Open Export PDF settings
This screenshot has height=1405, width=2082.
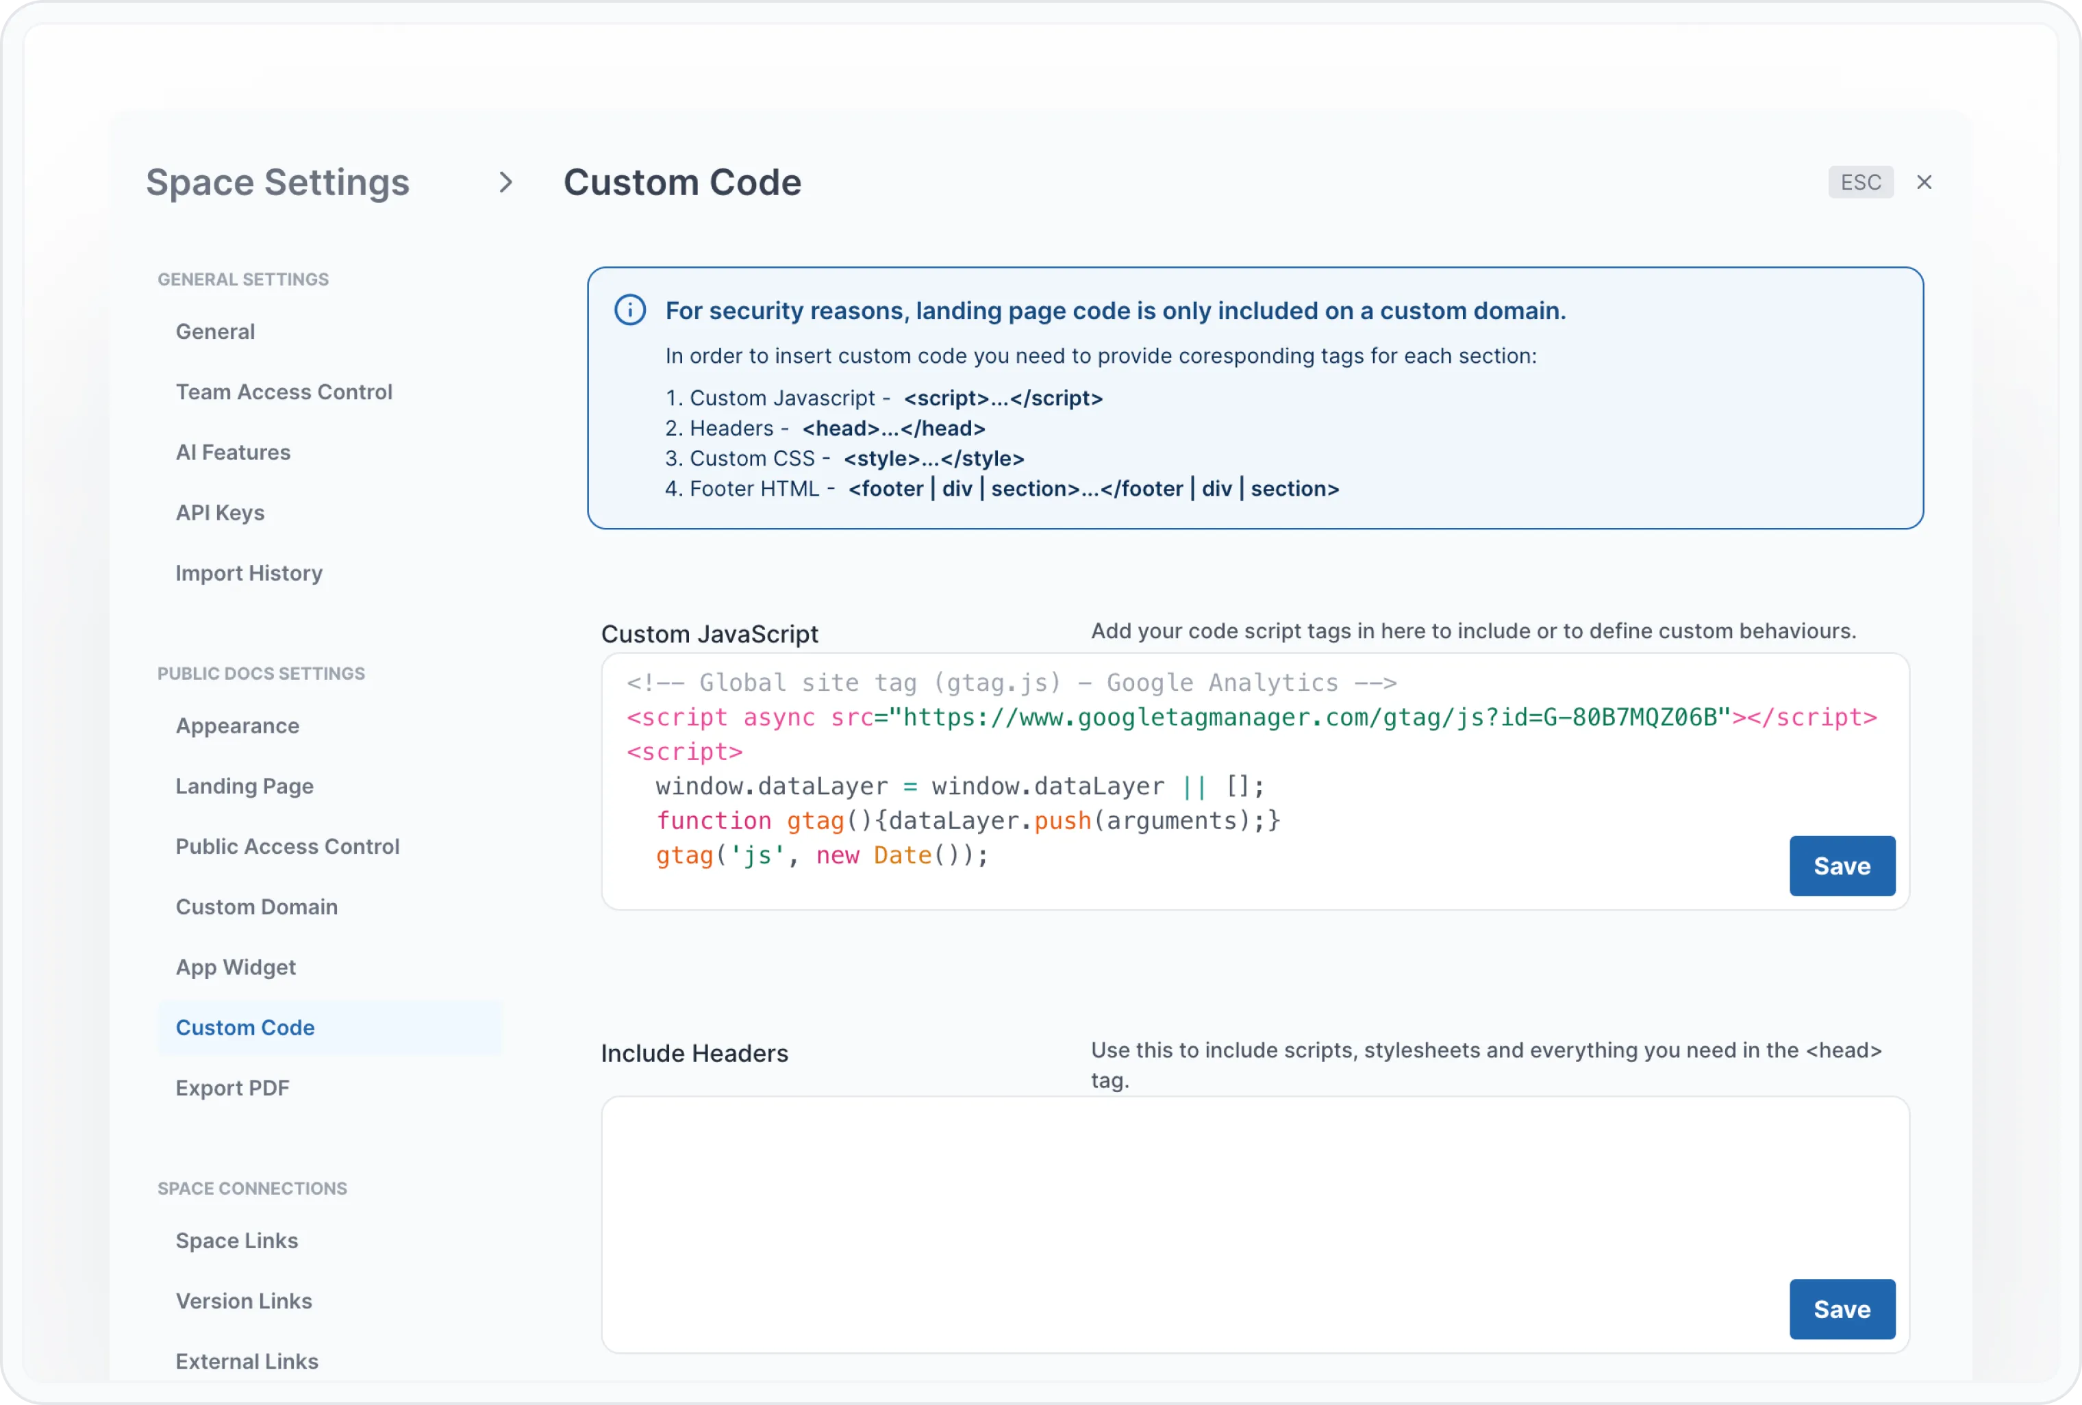point(232,1089)
